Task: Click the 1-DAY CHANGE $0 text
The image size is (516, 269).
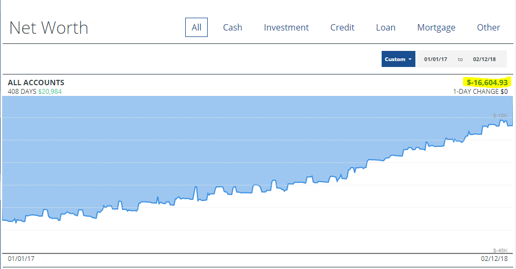Action: (481, 91)
